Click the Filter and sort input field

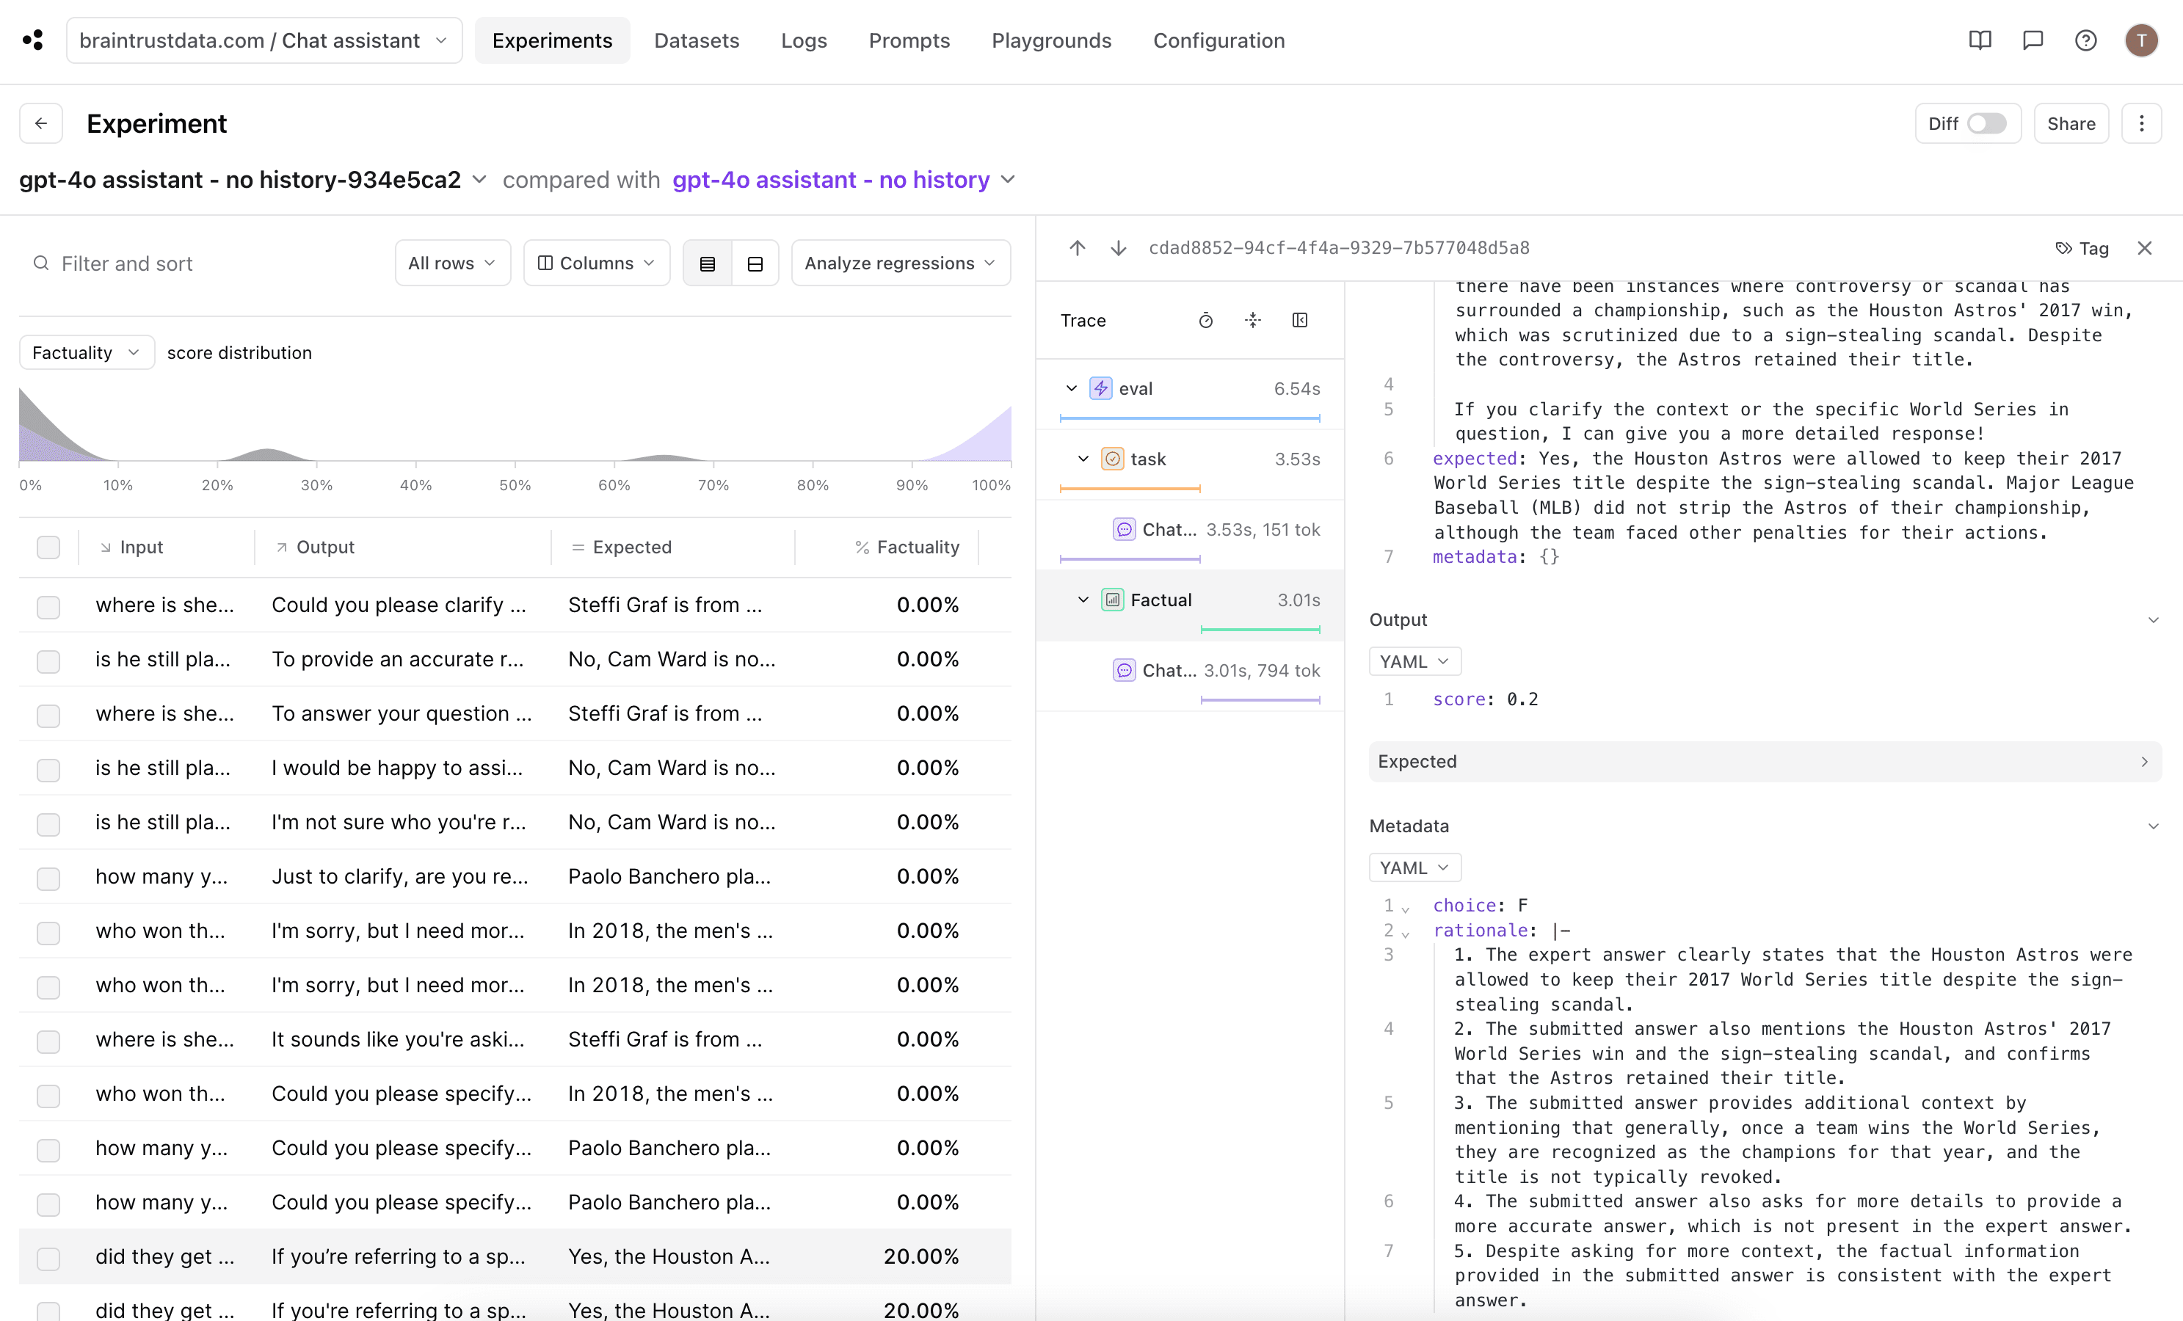[204, 263]
